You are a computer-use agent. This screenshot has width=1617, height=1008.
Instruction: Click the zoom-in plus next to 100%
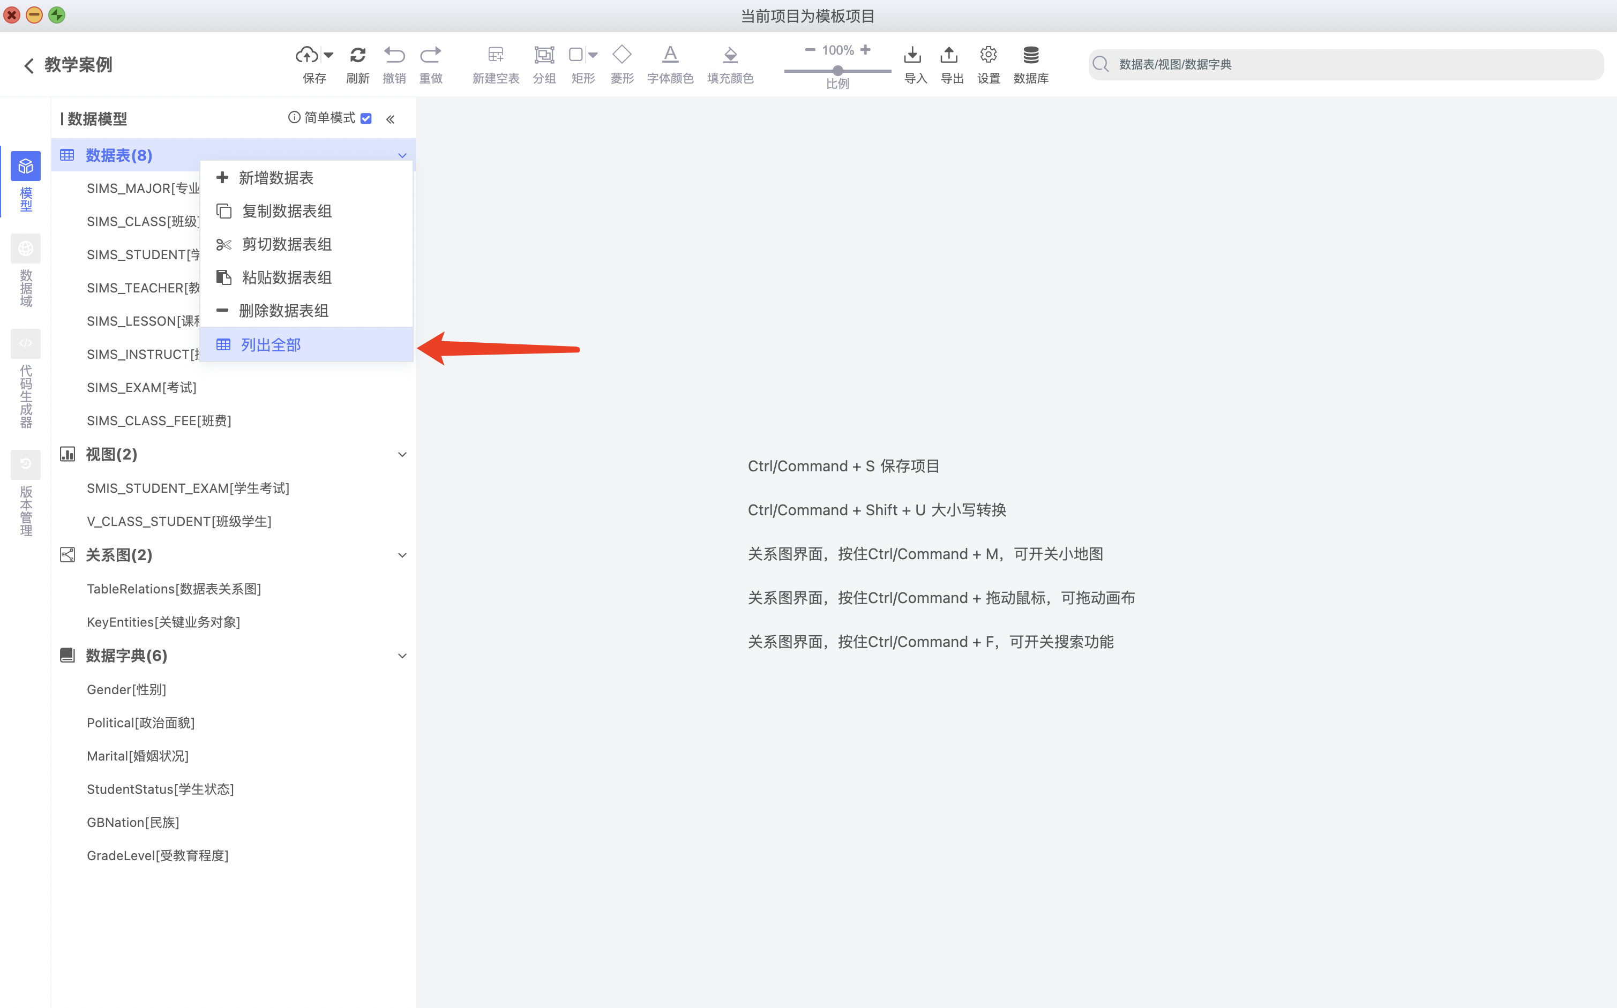coord(865,50)
